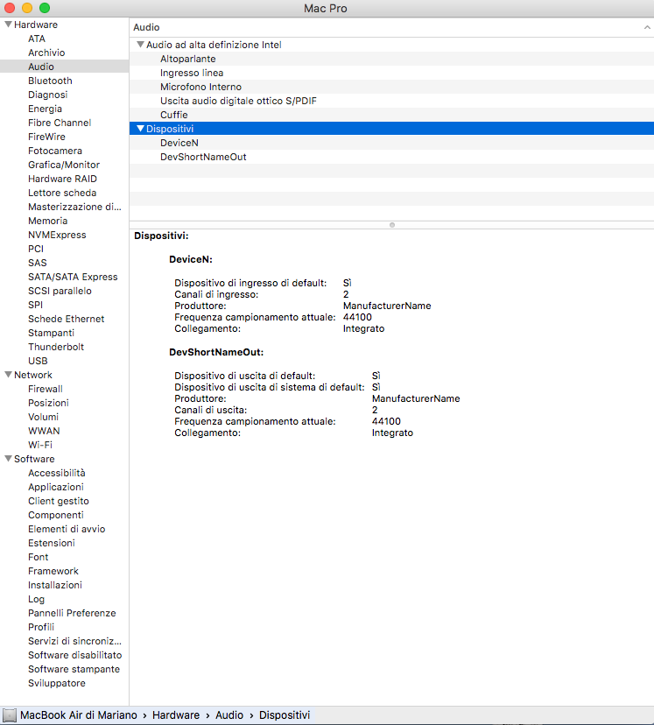This screenshot has width=654, height=725.
Task: Select Cuffie row
Action: click(x=391, y=115)
